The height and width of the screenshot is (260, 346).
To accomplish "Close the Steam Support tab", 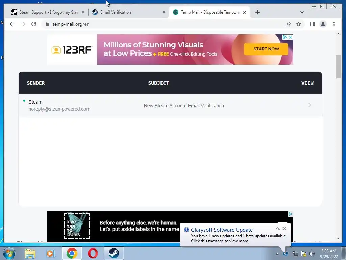I will pyautogui.click(x=83, y=12).
